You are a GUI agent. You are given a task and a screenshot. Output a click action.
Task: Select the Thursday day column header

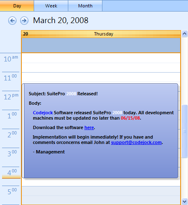[101, 34]
